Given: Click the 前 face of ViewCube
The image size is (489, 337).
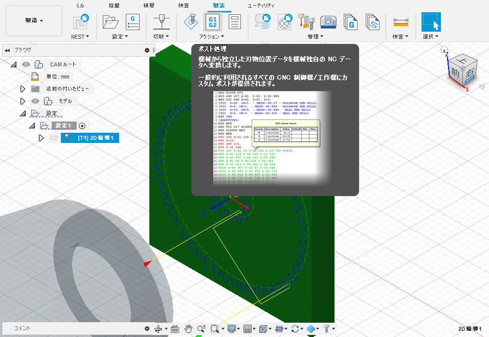Looking at the screenshot, I should [x=455, y=73].
